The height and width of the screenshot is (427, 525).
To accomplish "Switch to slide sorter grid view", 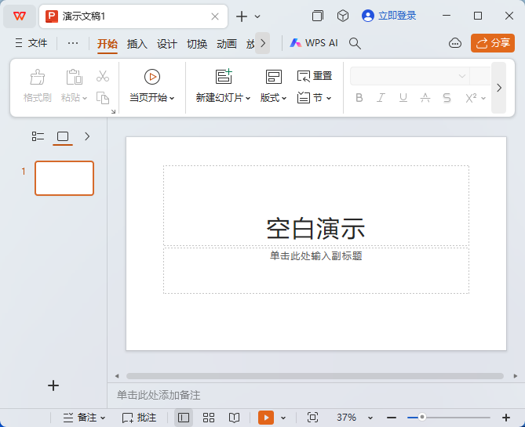I will click(x=209, y=418).
